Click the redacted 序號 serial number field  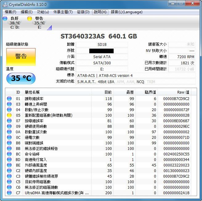(x=102, y=51)
